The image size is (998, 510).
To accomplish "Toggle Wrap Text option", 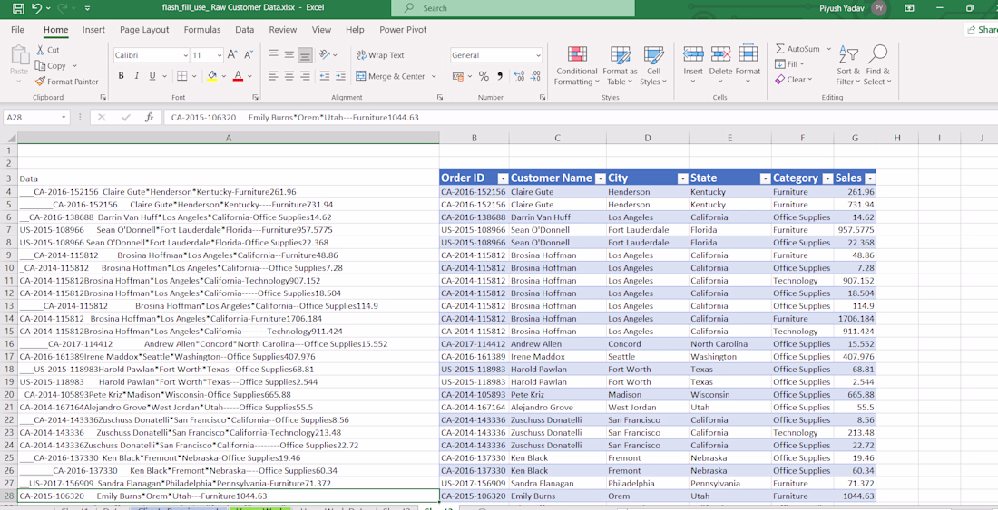I will pos(380,55).
